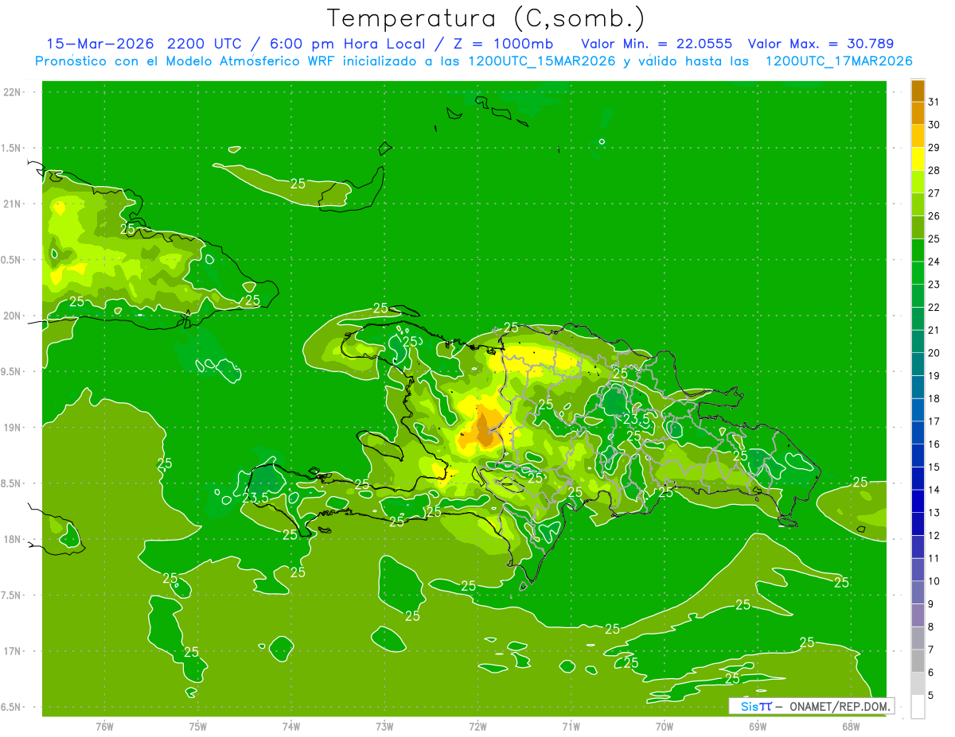
Task: Click the legend swatch between 19 and 20
Action: pyautogui.click(x=918, y=364)
